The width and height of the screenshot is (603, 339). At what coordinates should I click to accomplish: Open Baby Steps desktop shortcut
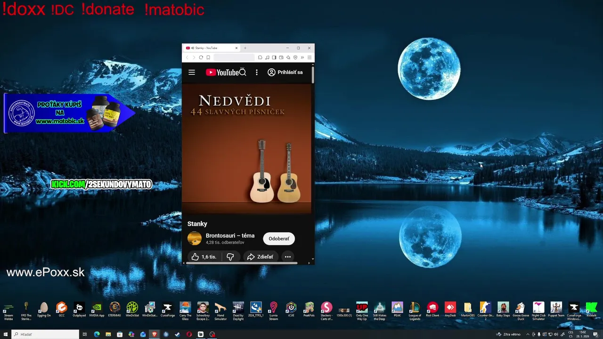[x=503, y=311]
